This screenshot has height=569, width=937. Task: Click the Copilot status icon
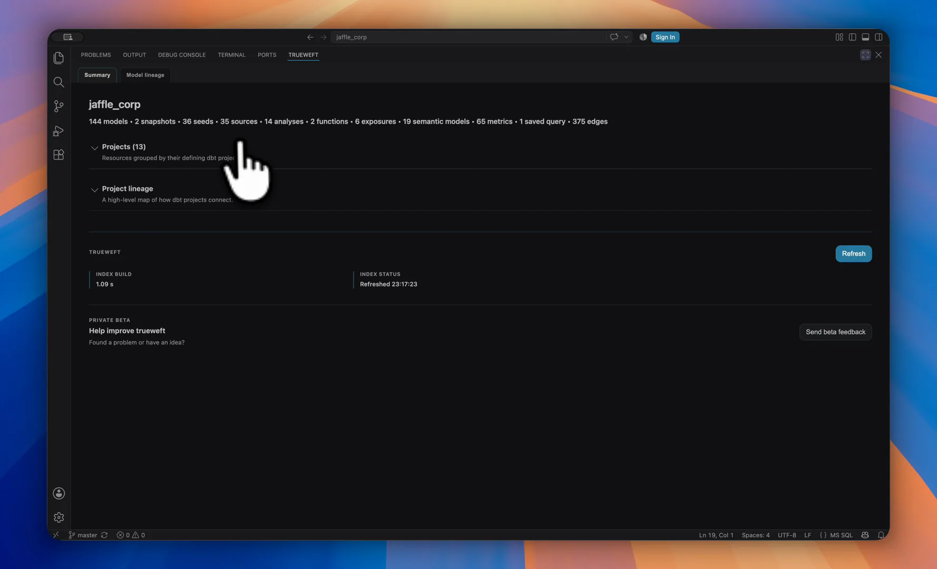(x=865, y=535)
